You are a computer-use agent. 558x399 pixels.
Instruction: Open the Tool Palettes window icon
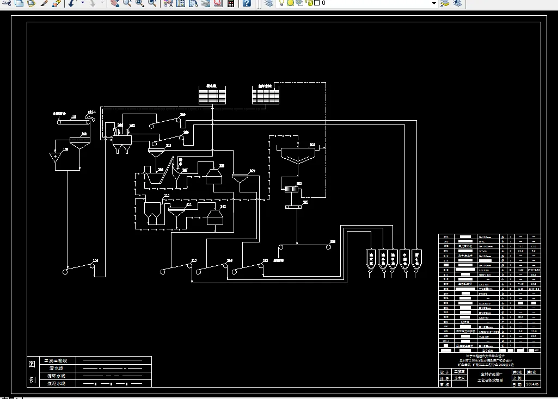(193, 3)
